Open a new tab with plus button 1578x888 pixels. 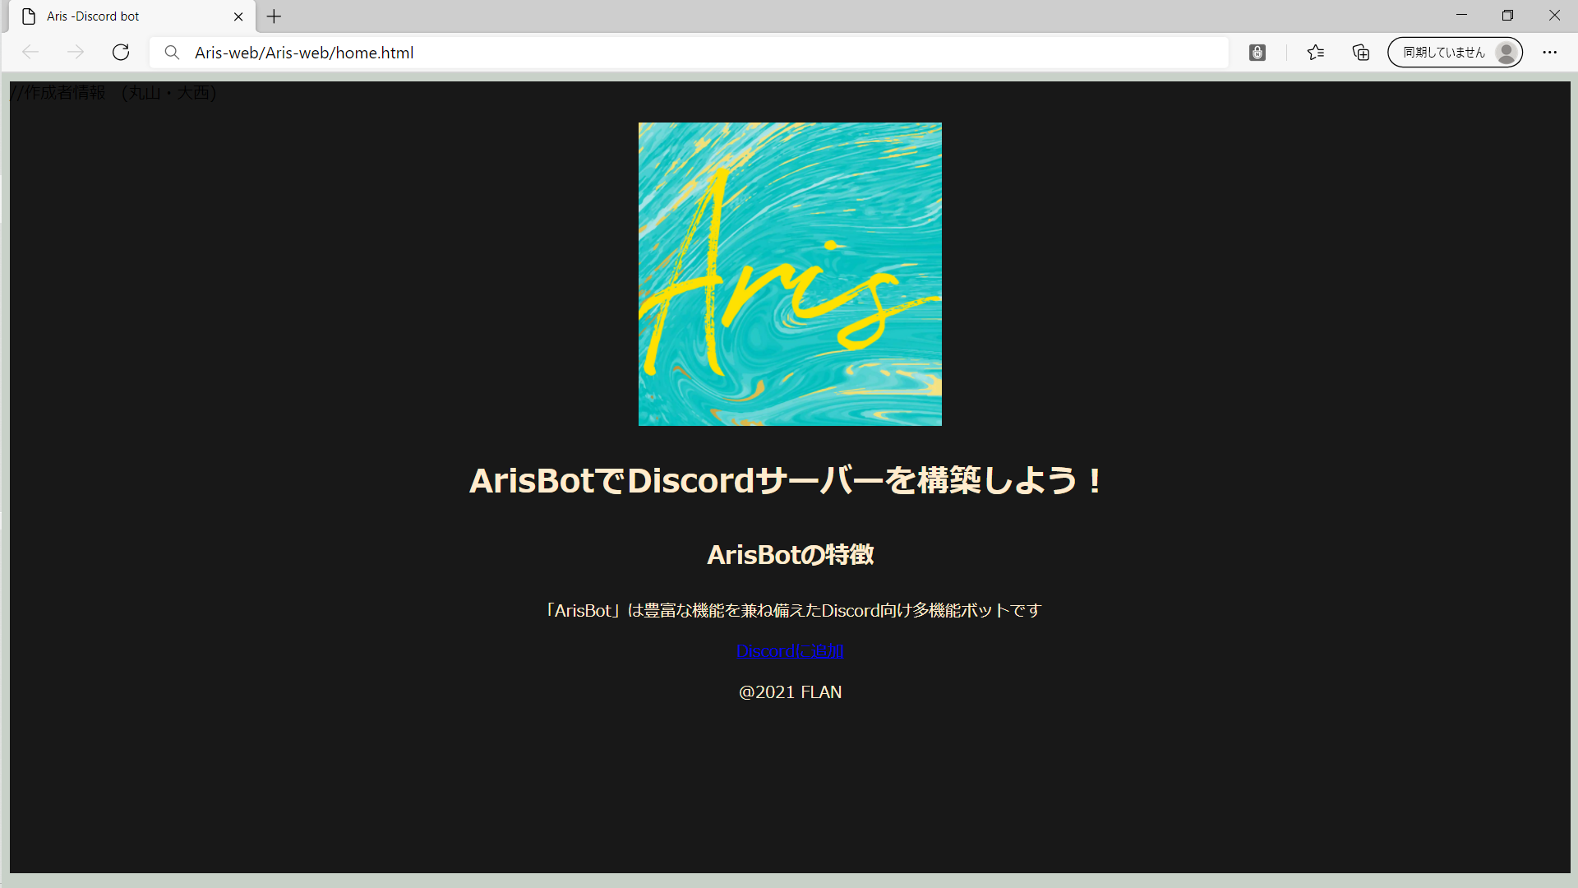275,16
